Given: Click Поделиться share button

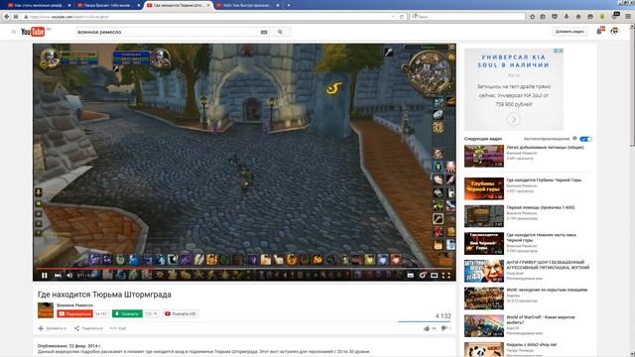Looking at the screenshot, I should (x=88, y=328).
